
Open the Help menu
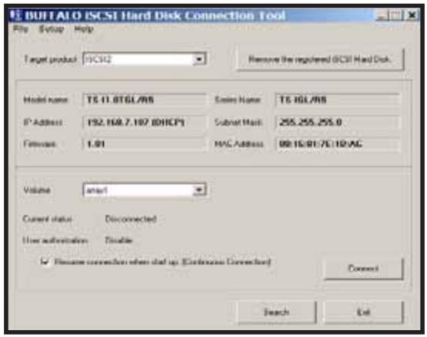tap(84, 29)
